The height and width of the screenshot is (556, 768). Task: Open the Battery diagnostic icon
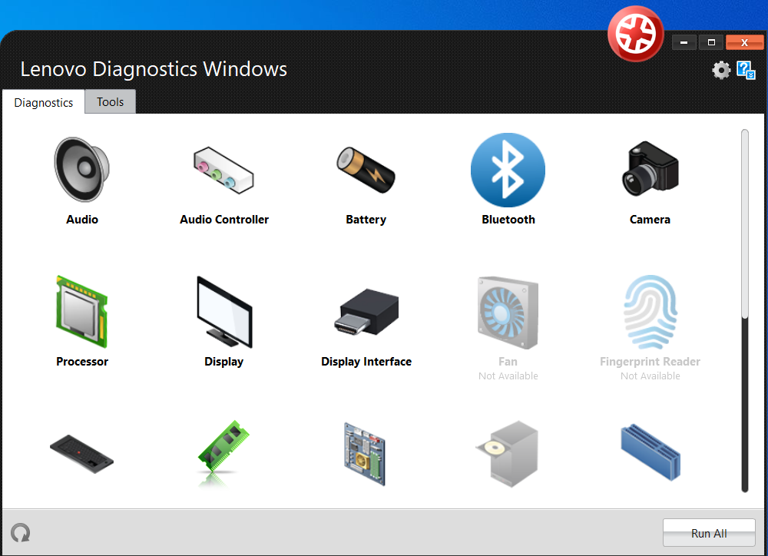coord(366,170)
